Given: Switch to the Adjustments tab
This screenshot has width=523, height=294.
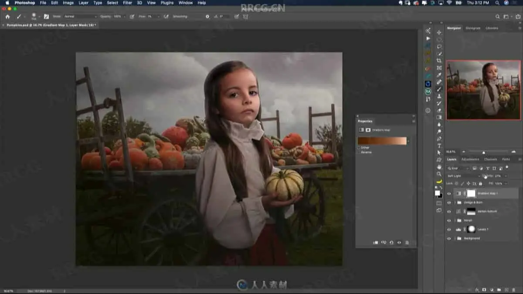Looking at the screenshot, I should tap(470, 159).
